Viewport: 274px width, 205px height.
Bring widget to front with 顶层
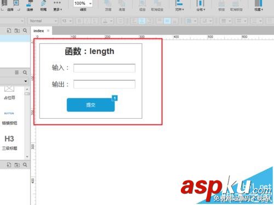pos(108,5)
